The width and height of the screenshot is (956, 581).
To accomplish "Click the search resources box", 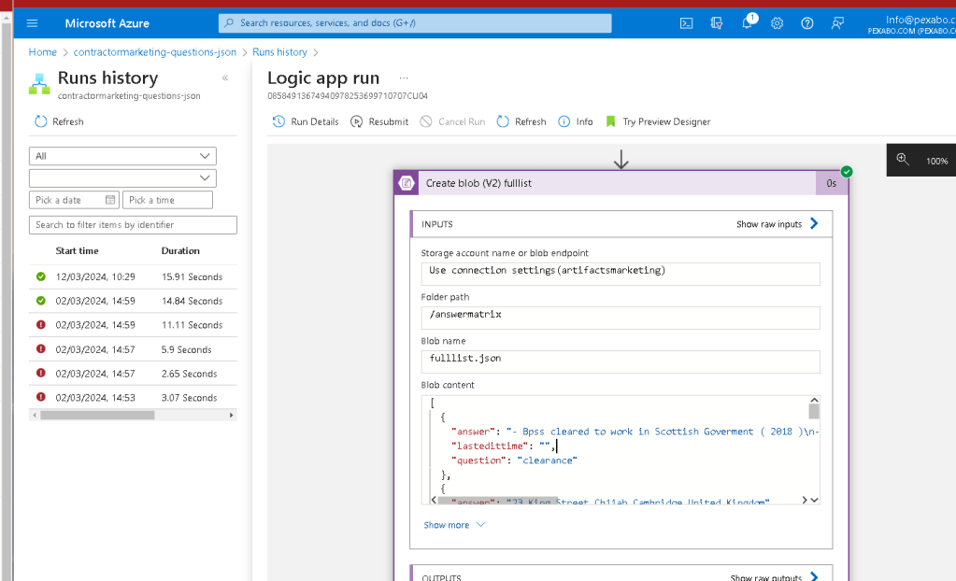I will click(415, 23).
